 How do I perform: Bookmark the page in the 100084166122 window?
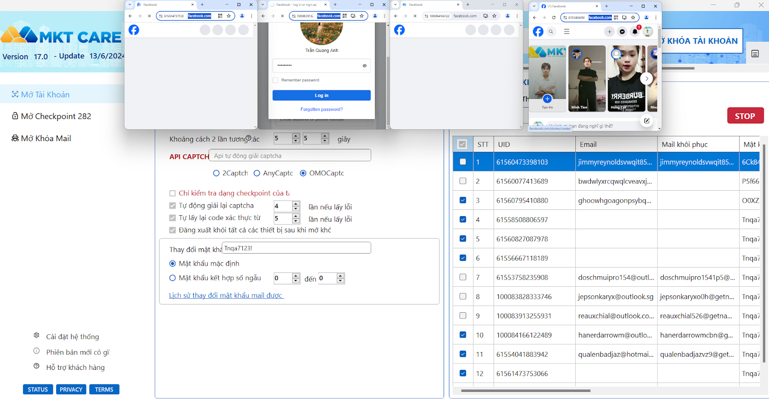(x=494, y=16)
